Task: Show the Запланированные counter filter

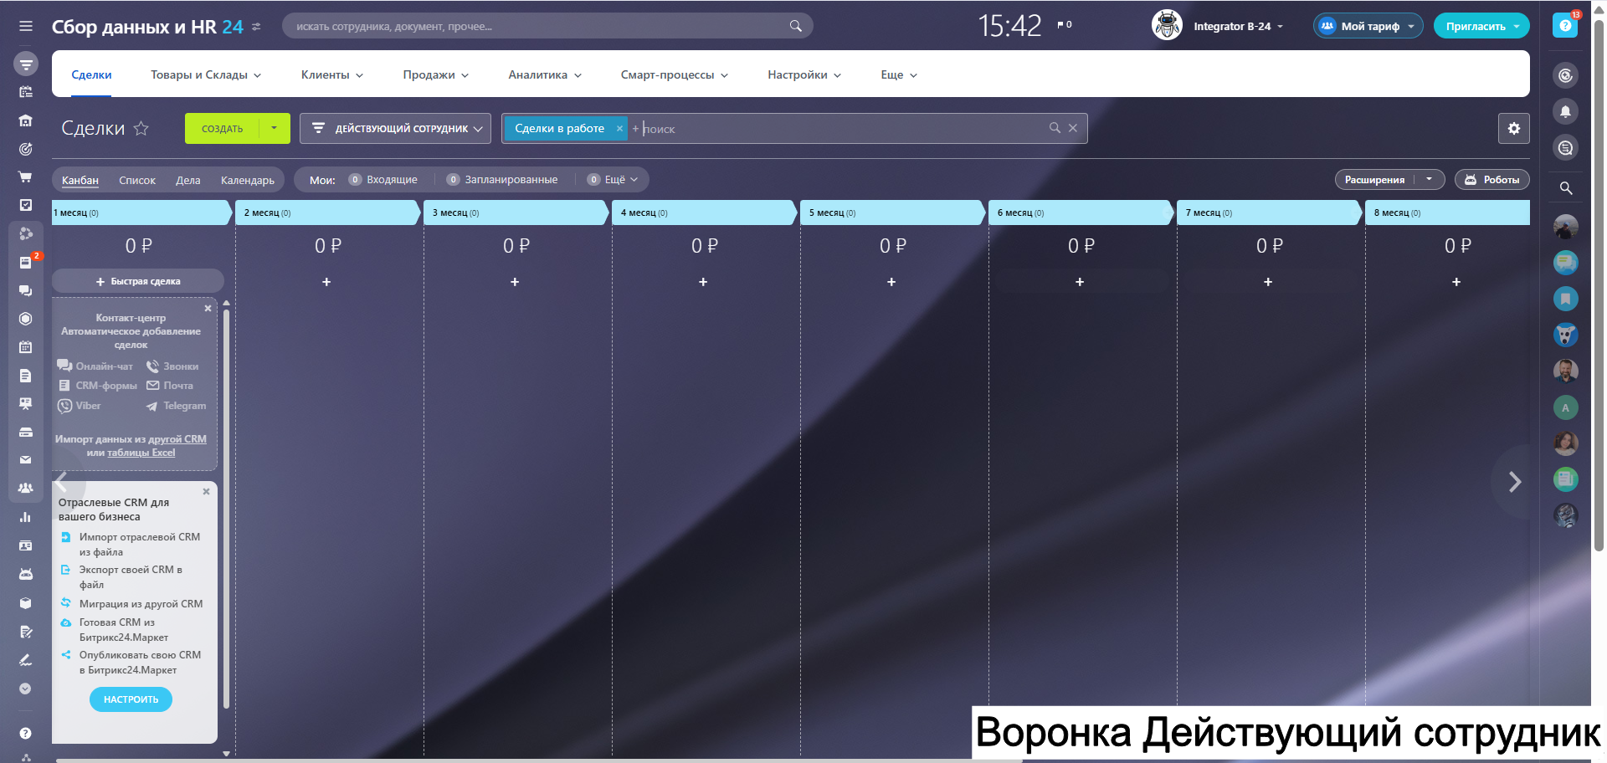Action: click(502, 180)
